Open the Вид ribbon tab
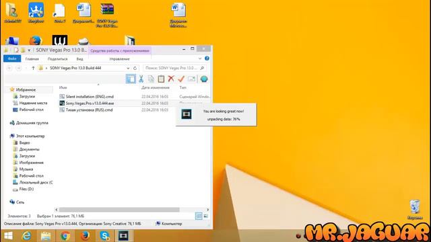 79,59
